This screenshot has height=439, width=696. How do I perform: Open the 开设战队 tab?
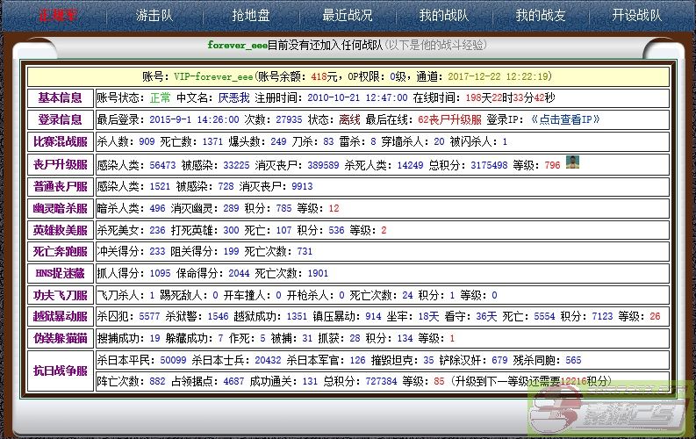pyautogui.click(x=637, y=15)
